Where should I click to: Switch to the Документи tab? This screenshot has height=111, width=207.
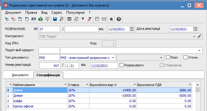tap(20, 75)
